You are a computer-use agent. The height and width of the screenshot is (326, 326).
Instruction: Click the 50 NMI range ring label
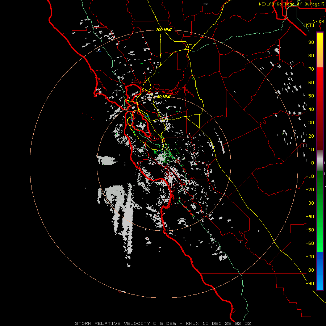(x=164, y=97)
